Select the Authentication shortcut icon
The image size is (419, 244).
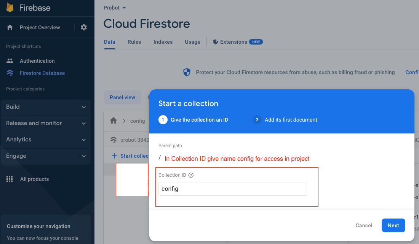click(10, 60)
